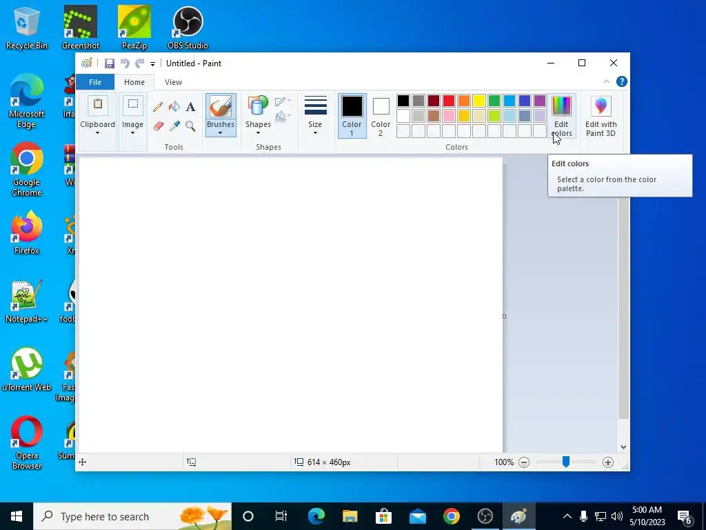Viewport: 706px width, 530px height.
Task: Click in the taskbar search box
Action: click(x=132, y=516)
